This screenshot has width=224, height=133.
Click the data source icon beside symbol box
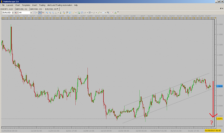coord(15,12)
